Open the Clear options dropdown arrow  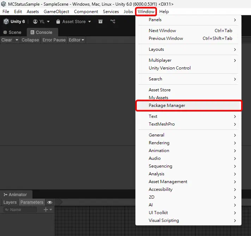17,40
